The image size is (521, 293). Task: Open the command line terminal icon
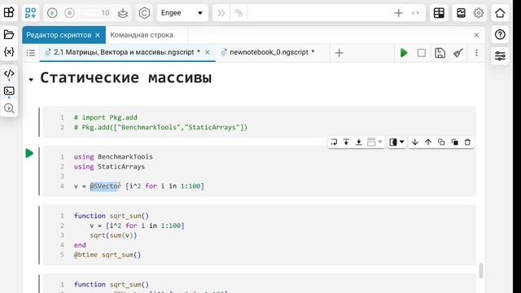coord(9,90)
